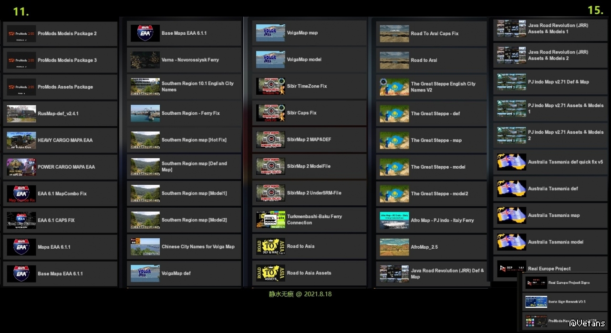Click Southern Region map [Def and Map] thumbnail
Screen dimensions: 611x333
pos(145,167)
